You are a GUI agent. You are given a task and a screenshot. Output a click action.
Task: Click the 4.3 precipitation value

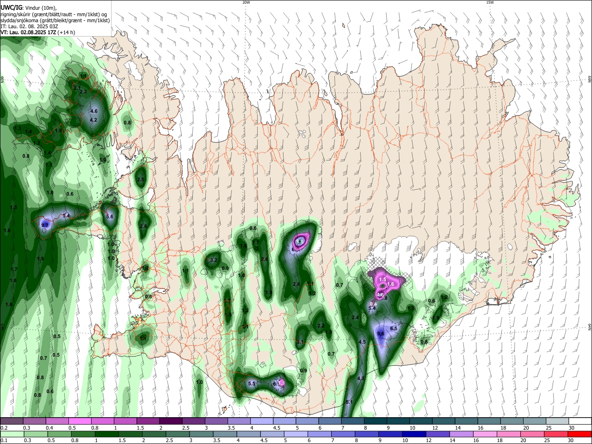pyautogui.click(x=361, y=378)
